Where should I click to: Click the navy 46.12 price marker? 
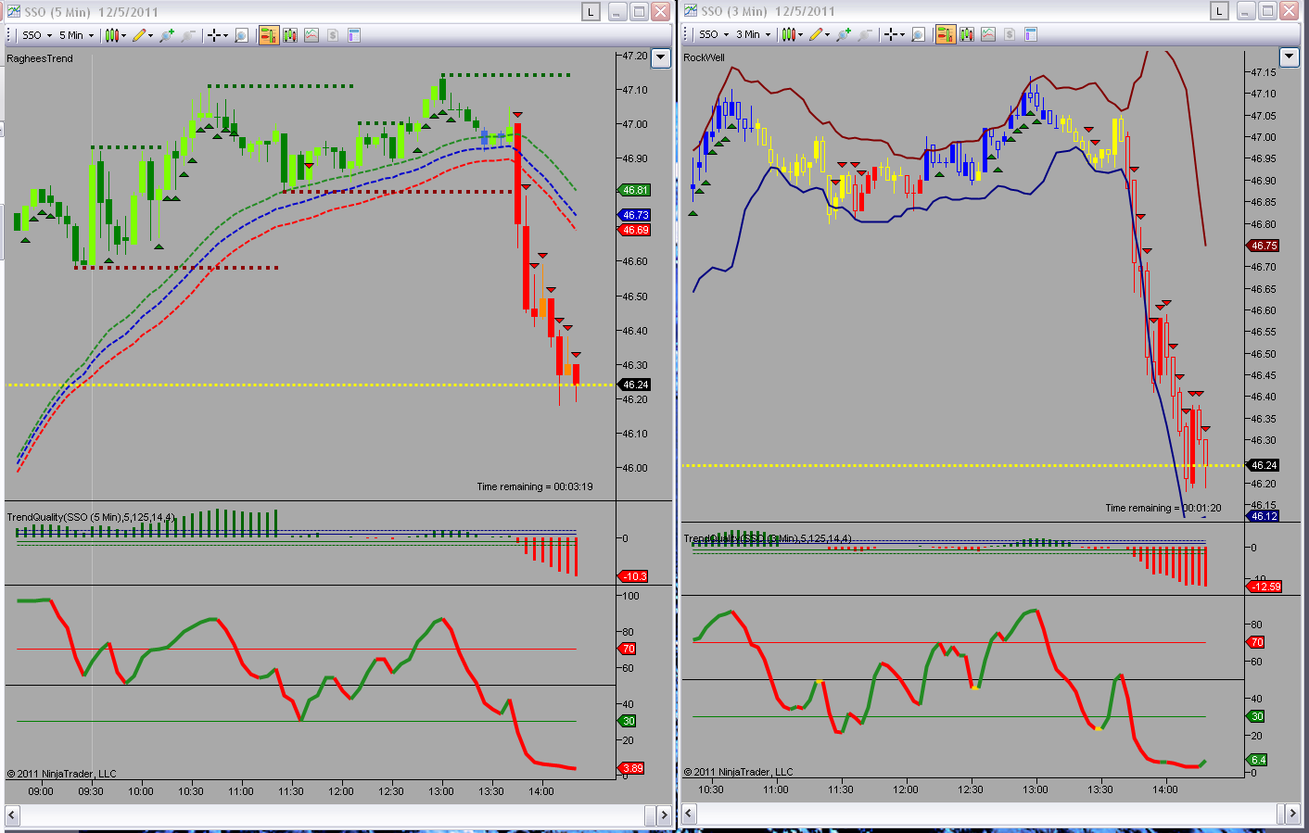click(1264, 516)
